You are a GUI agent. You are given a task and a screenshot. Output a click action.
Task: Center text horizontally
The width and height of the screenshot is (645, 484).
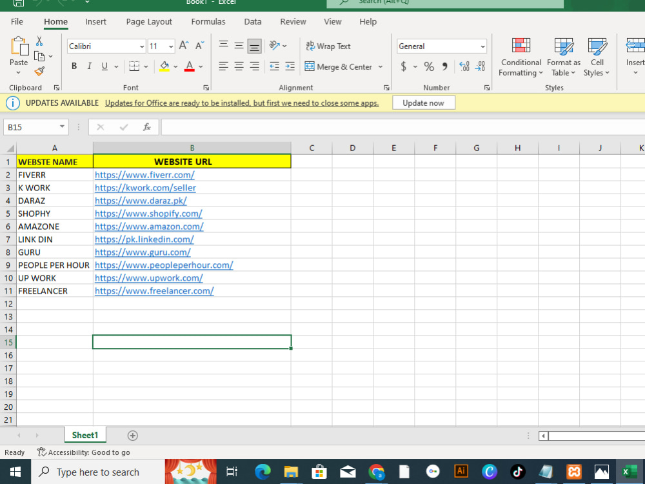pos(239,66)
